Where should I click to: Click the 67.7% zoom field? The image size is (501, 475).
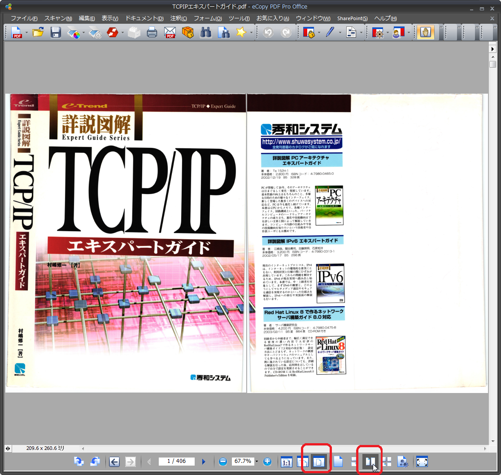(243, 461)
